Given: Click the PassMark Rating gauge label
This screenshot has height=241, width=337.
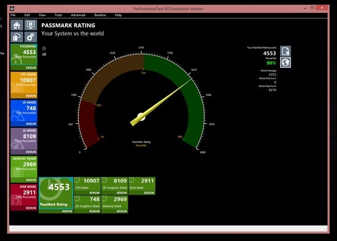Looking at the screenshot, I should 141,142.
